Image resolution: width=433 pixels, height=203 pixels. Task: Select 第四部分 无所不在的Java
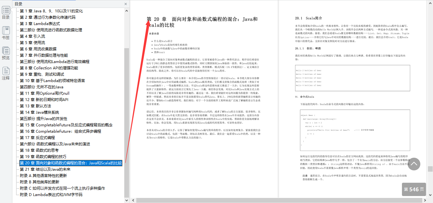[42, 87]
